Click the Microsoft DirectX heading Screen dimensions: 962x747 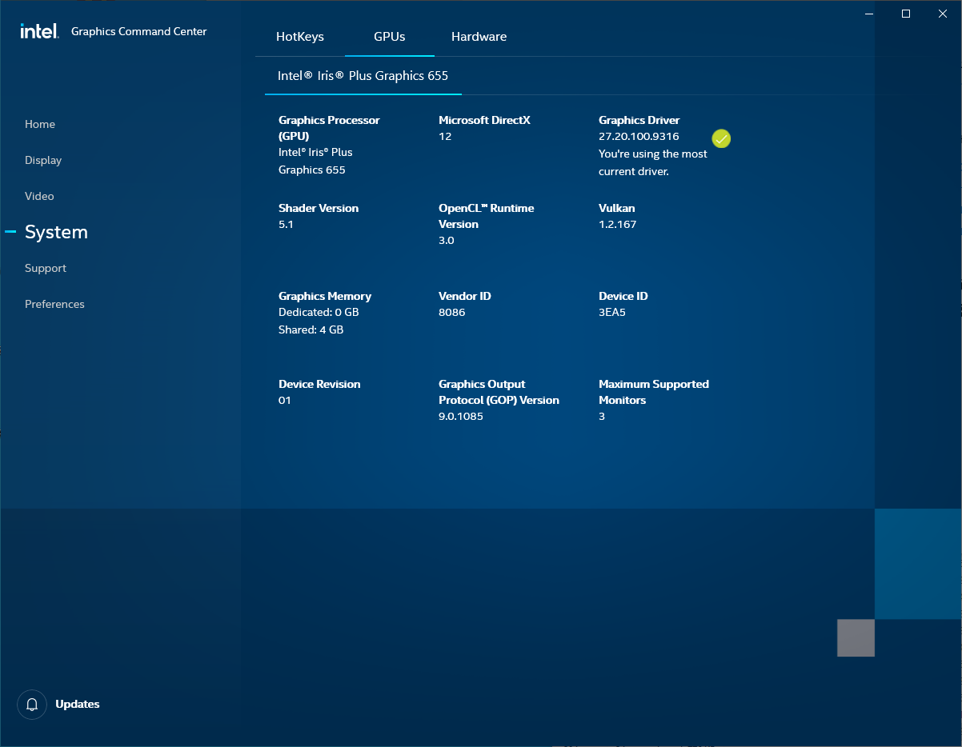click(x=484, y=120)
